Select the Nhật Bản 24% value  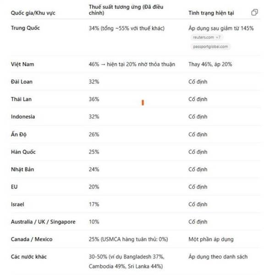[x=94, y=170]
